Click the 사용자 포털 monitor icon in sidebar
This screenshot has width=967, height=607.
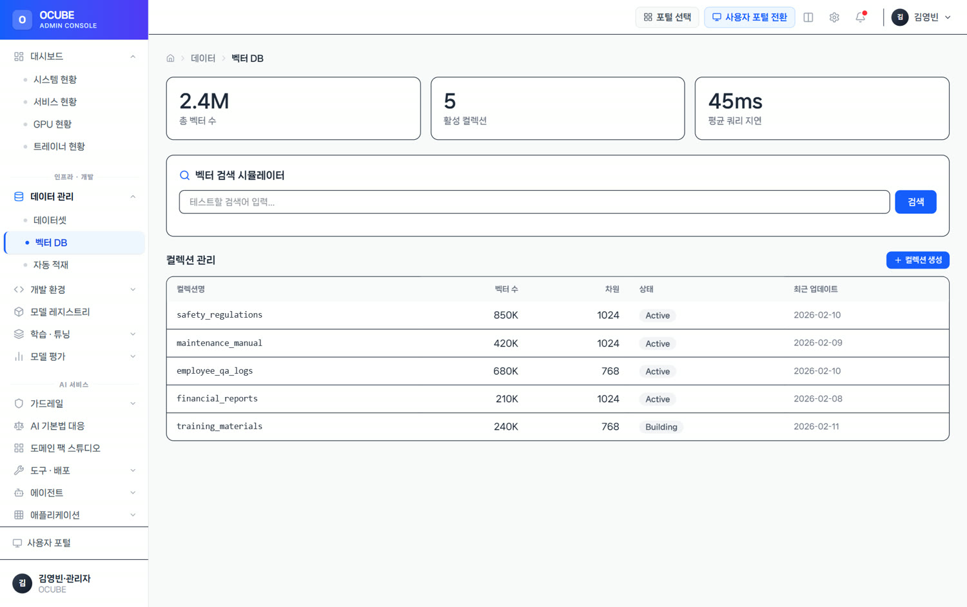point(17,543)
